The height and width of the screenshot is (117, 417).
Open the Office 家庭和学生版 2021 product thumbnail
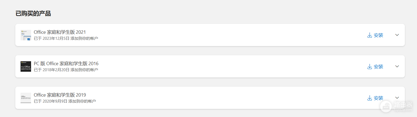(x=26, y=35)
